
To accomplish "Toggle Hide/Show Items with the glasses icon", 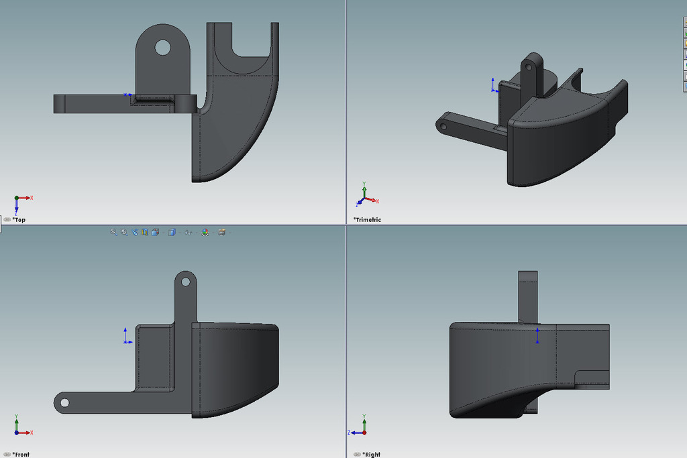I will pyautogui.click(x=188, y=233).
